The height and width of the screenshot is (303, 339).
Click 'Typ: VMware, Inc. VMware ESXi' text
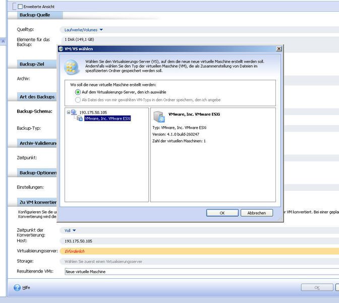[x=179, y=128]
